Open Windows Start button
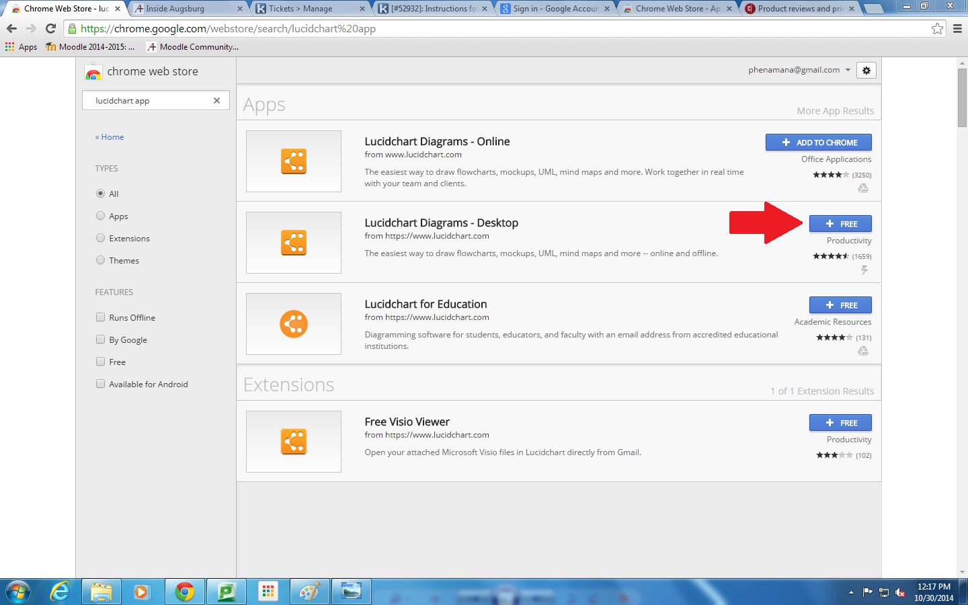This screenshot has width=968, height=605. tap(17, 592)
